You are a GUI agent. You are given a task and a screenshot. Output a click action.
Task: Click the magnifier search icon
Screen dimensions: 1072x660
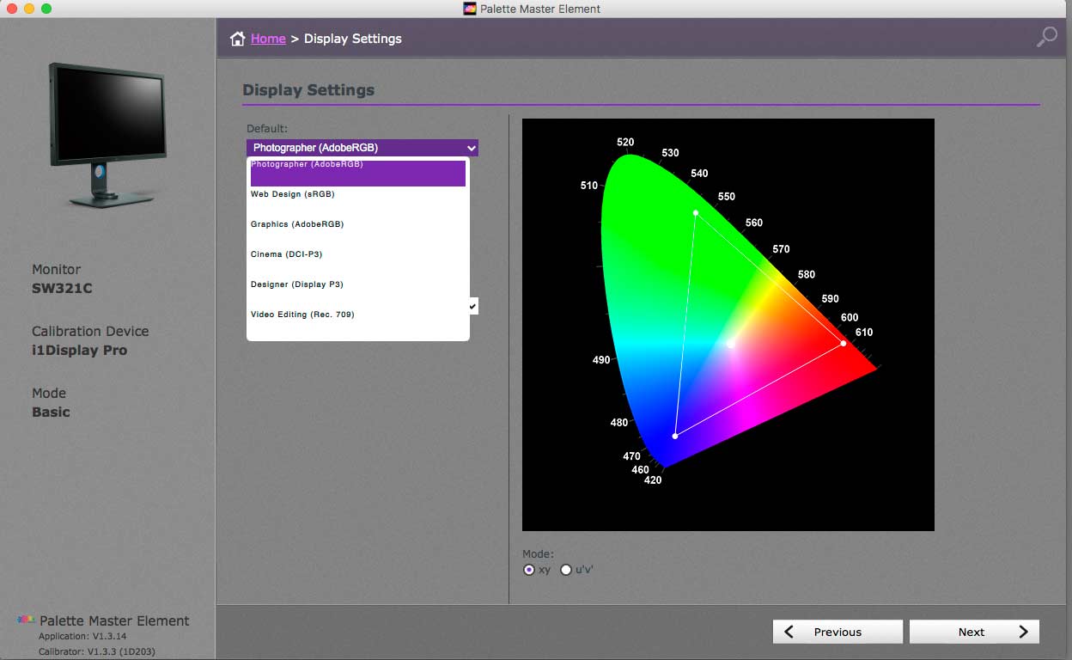click(x=1046, y=37)
